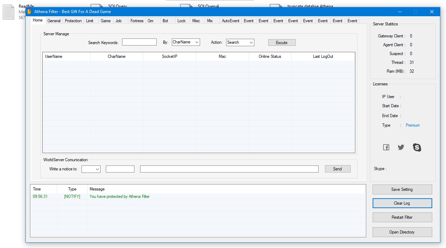
Task: Click the Facebook icon in Licenses panel
Action: tap(386, 147)
